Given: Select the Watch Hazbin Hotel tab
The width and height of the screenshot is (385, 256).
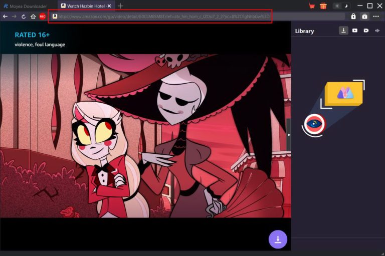Looking at the screenshot, I should tap(83, 6).
